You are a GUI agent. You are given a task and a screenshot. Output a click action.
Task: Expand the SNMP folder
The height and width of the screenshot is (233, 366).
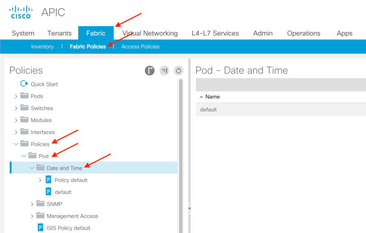click(32, 204)
